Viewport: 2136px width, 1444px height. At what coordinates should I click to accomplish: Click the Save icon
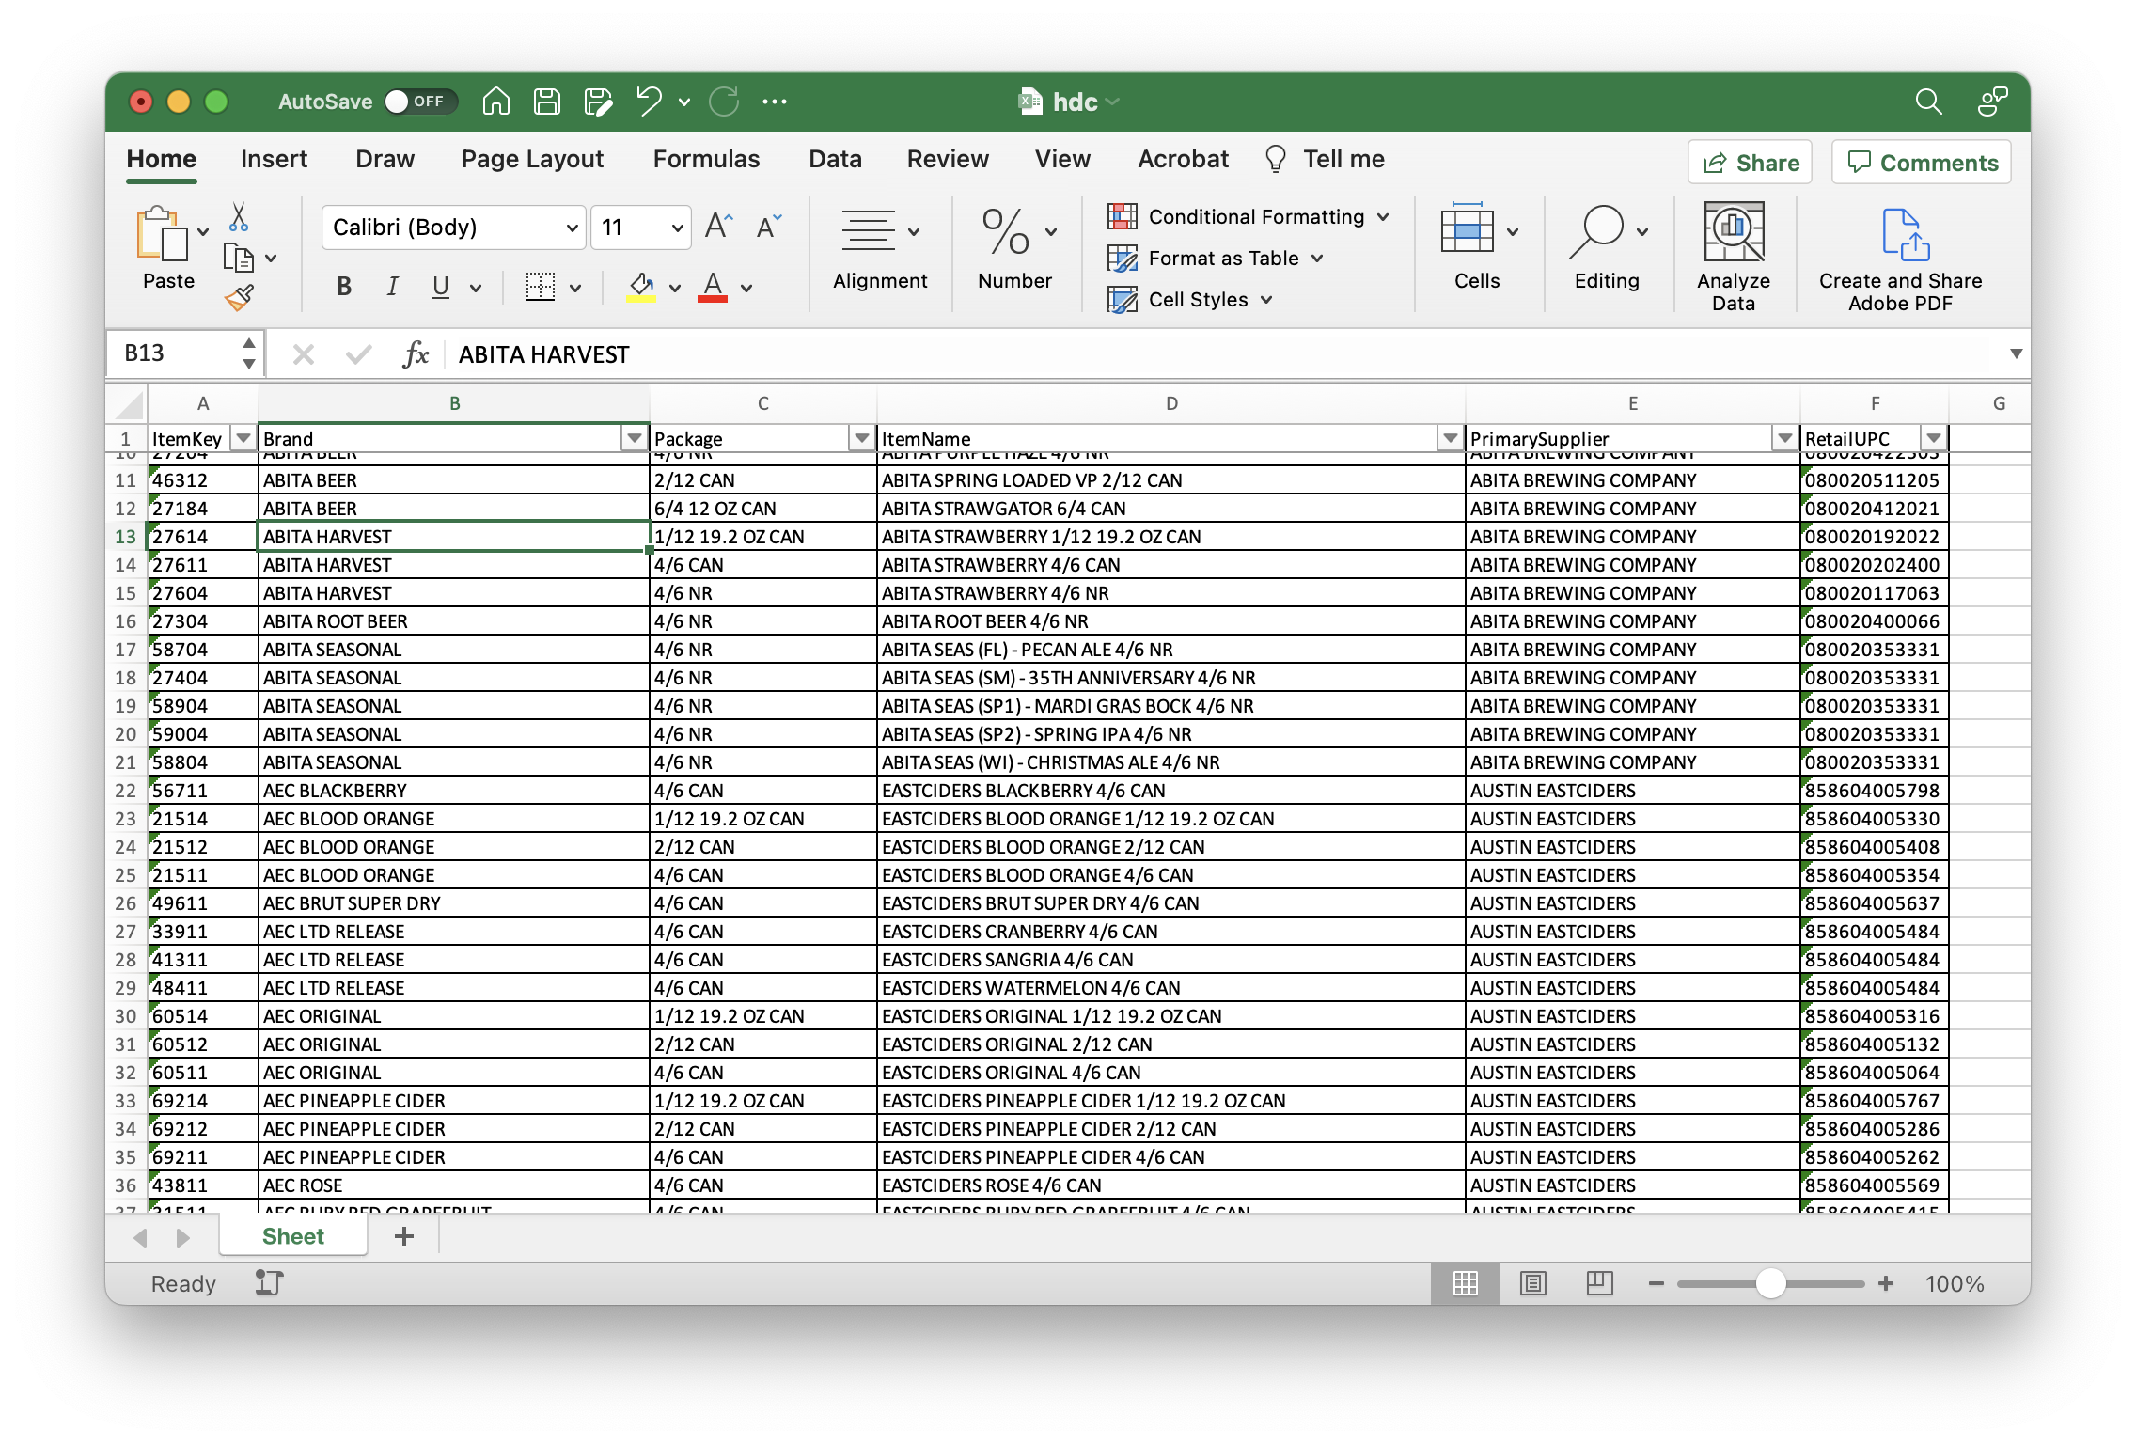(x=546, y=102)
